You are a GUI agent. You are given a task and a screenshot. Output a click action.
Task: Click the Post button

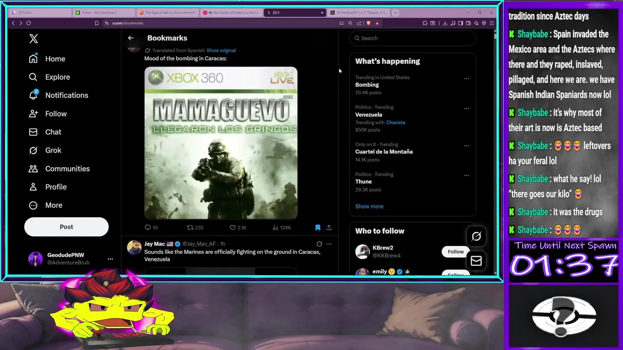point(66,227)
